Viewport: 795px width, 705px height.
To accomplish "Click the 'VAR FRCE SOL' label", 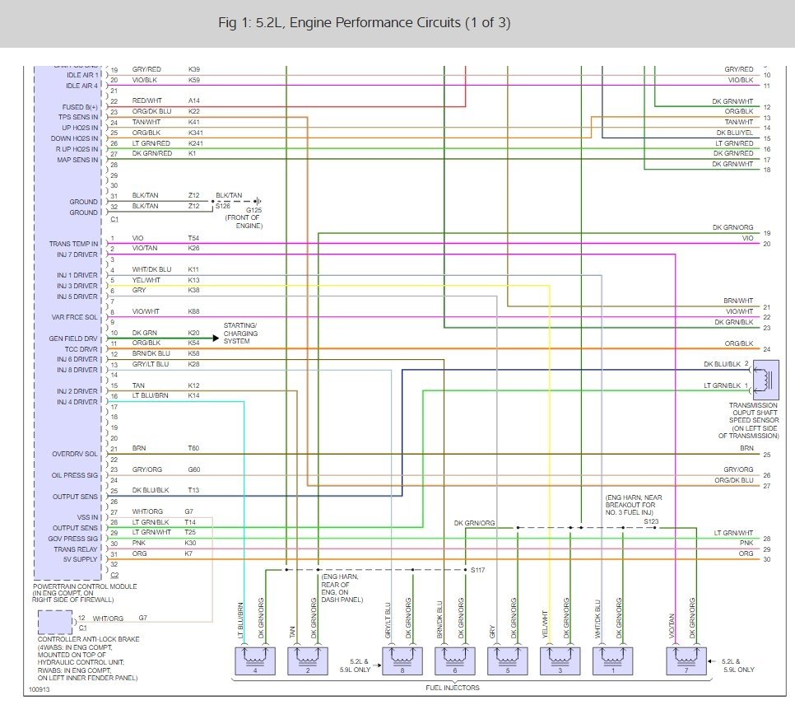I will click(75, 317).
